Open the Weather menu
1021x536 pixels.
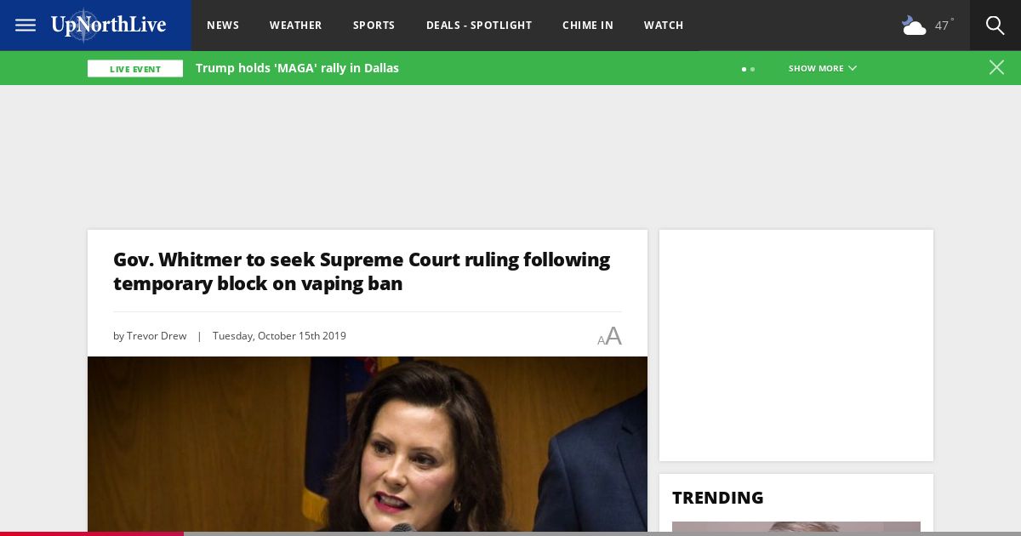296,26
